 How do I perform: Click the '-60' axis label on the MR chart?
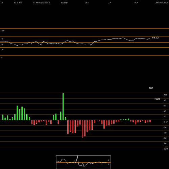pos(165,138)
